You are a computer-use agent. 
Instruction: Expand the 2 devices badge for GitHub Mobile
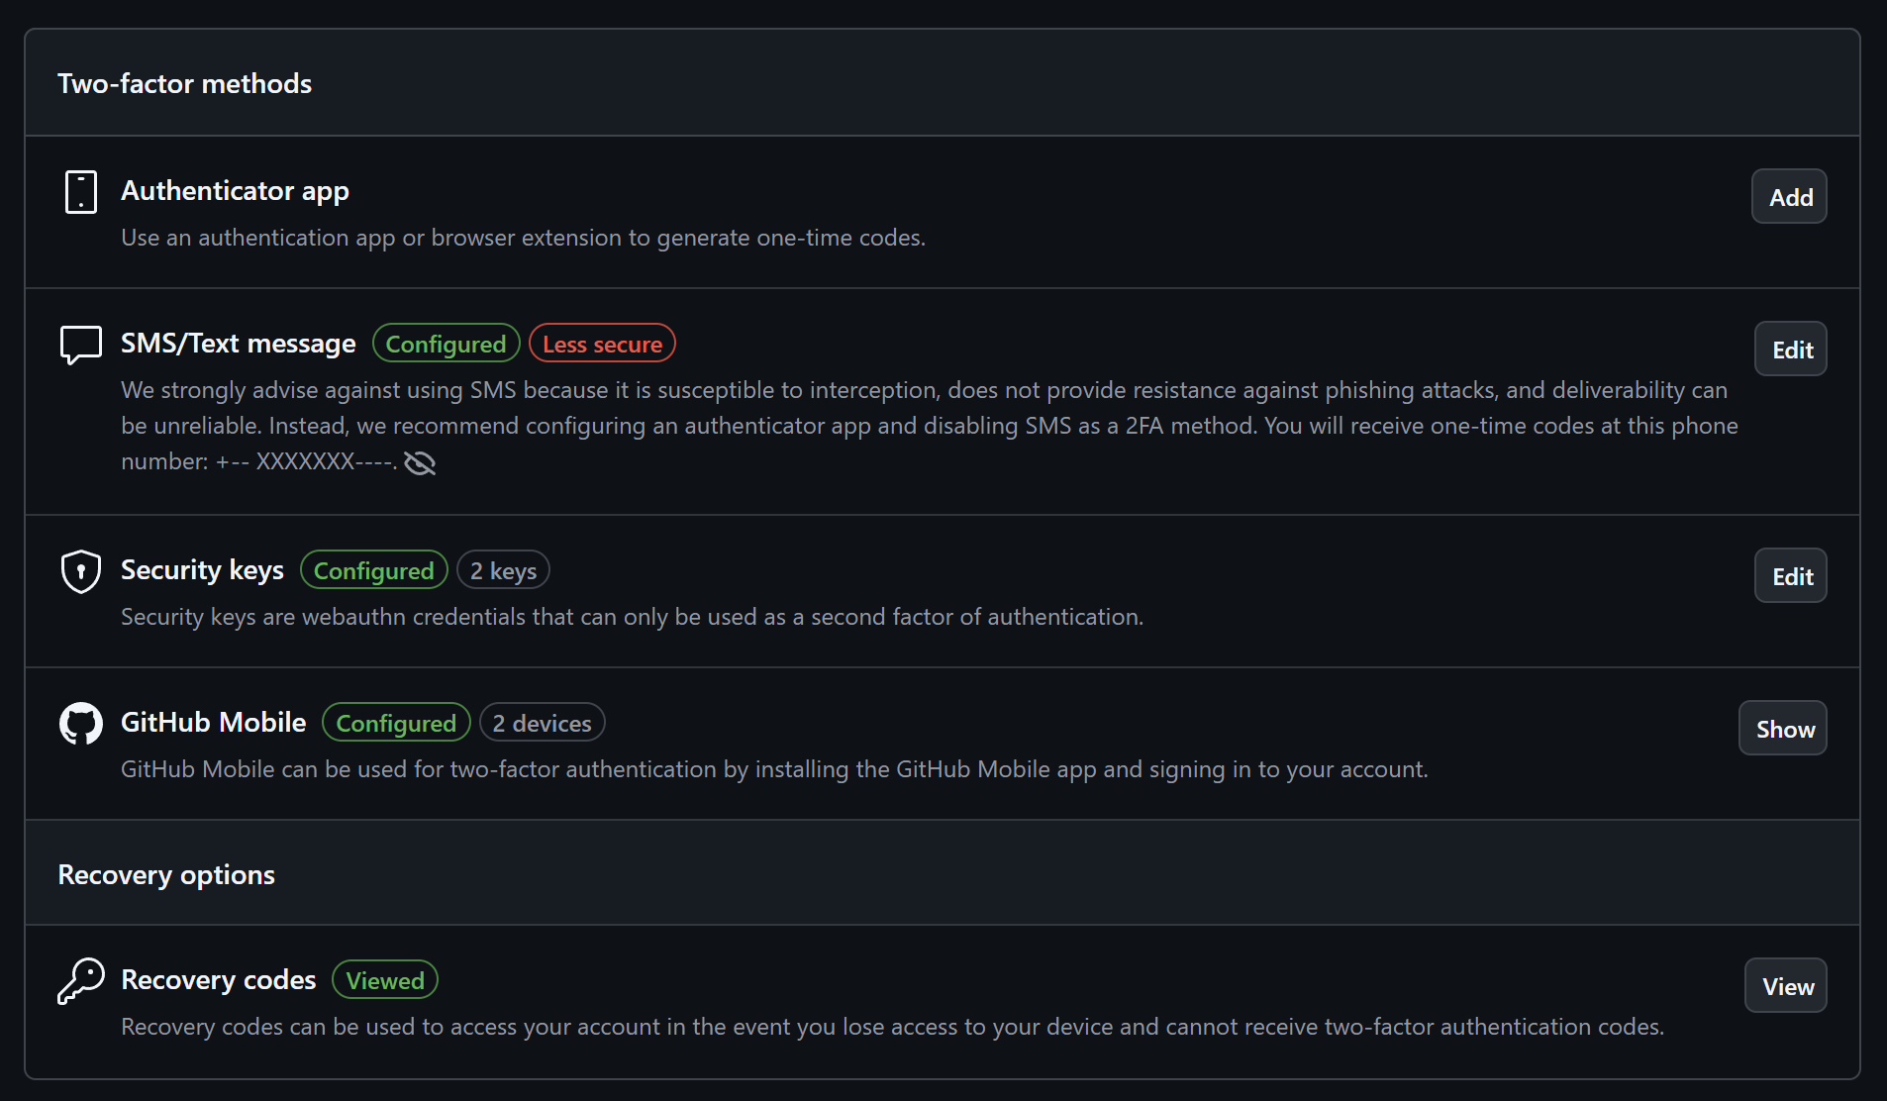click(x=542, y=722)
